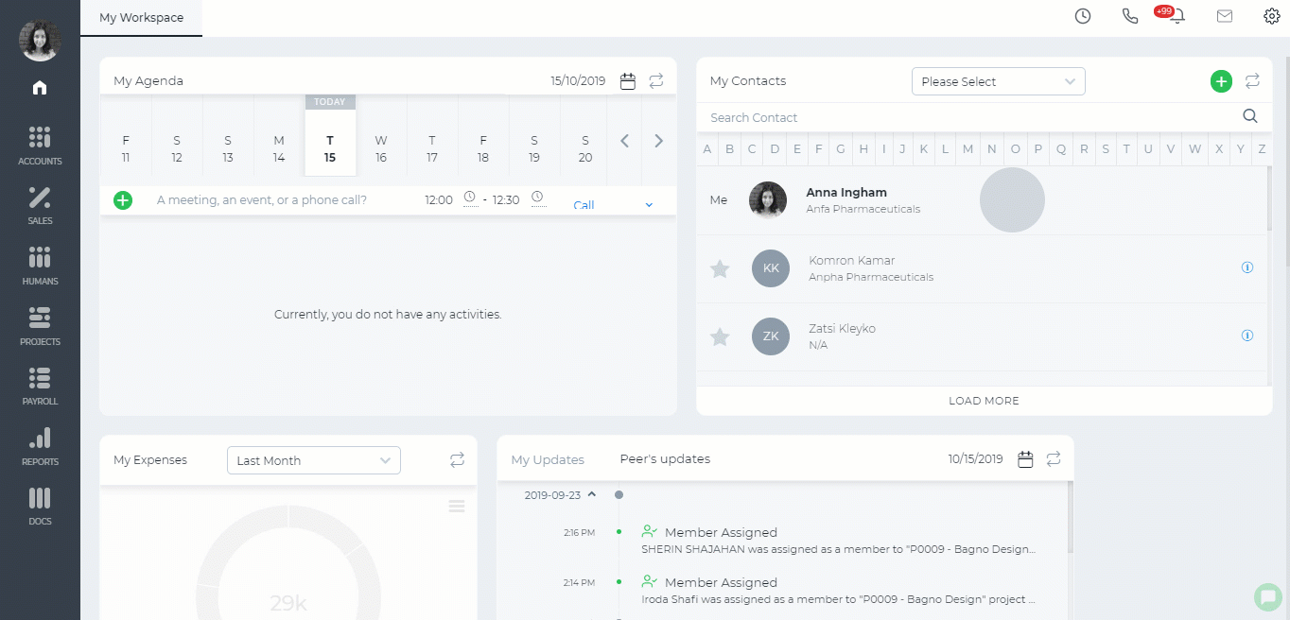This screenshot has height=620, width=1290.
Task: Click the 12:00 start time field
Action: pyautogui.click(x=439, y=200)
